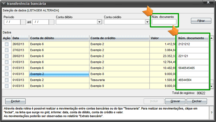Click the Ação column header
216x122 pixels.
[x=7, y=38]
